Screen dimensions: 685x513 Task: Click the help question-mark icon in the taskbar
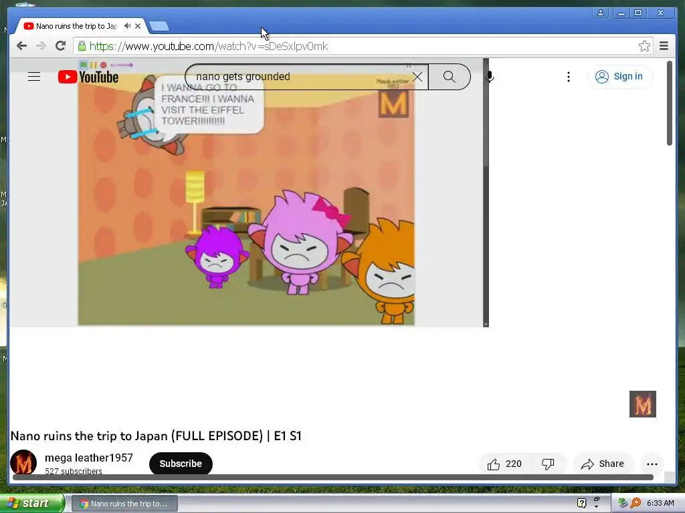tap(581, 503)
